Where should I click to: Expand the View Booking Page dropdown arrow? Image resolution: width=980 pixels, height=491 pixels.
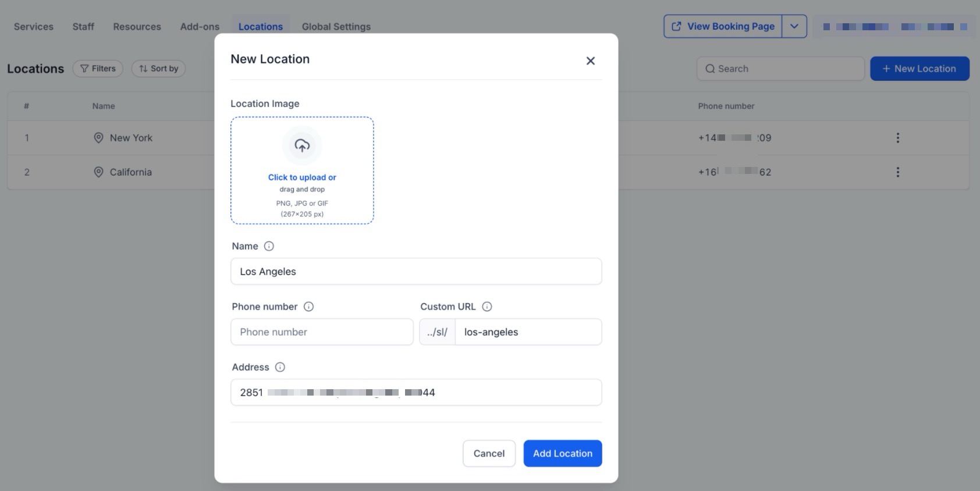point(794,26)
